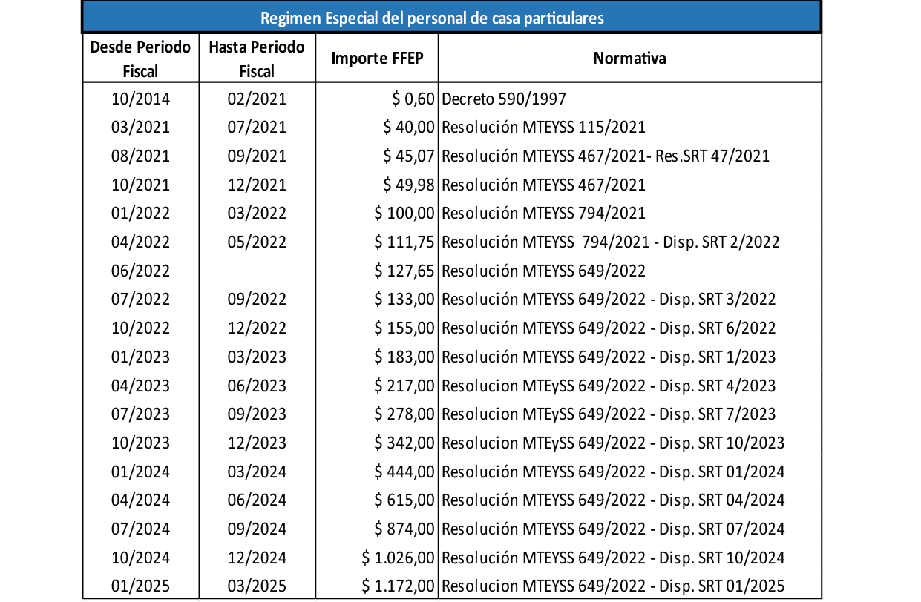Click the 'Desde Periodo Fiscal' column header

140,59
